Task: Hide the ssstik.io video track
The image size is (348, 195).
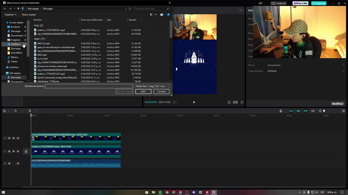Action: (14, 151)
